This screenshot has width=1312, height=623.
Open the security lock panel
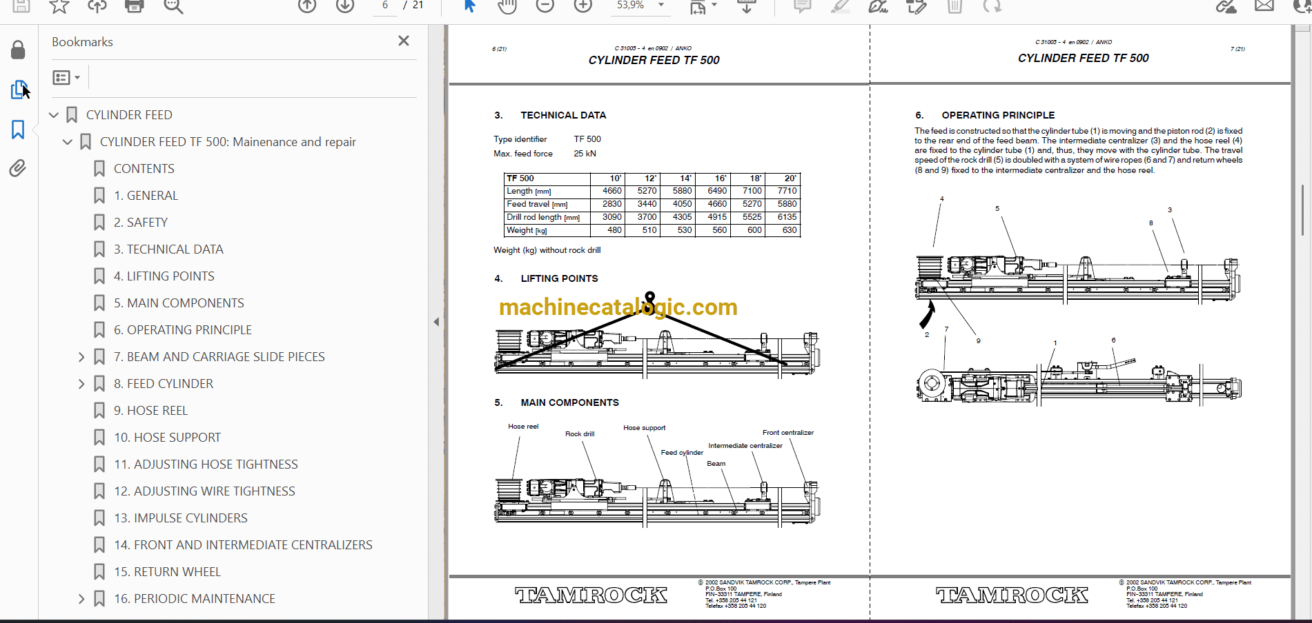coord(18,50)
